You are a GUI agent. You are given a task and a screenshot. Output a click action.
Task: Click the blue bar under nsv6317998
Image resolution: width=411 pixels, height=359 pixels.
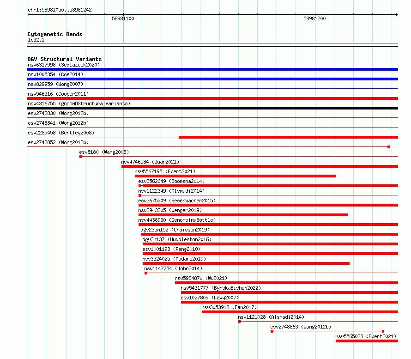coord(212,69)
